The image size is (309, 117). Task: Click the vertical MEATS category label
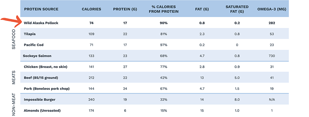coord(14,78)
